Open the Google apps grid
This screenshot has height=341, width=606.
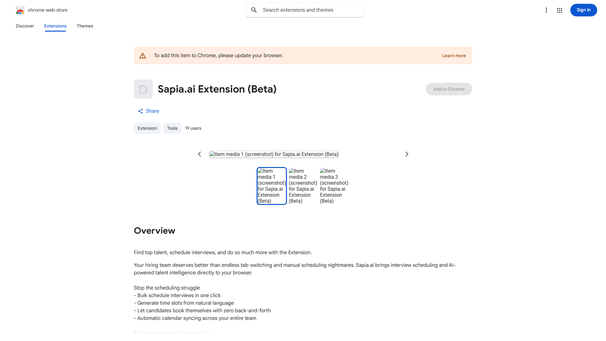pos(560,10)
